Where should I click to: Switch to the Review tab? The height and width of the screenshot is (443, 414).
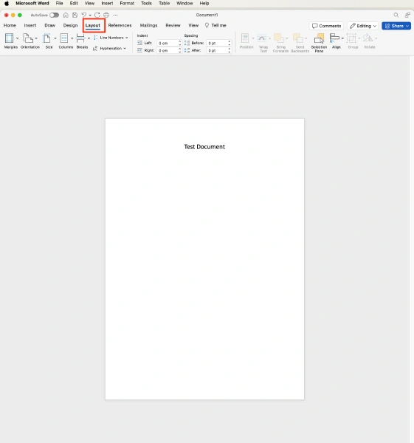tap(173, 25)
